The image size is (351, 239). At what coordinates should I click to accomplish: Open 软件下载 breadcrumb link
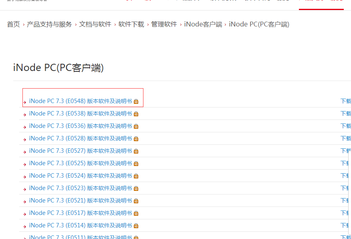coord(131,24)
